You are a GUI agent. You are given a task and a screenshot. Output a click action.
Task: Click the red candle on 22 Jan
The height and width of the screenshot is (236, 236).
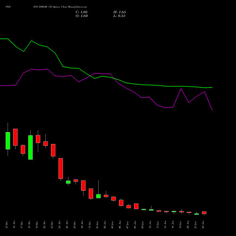[x=204, y=213]
